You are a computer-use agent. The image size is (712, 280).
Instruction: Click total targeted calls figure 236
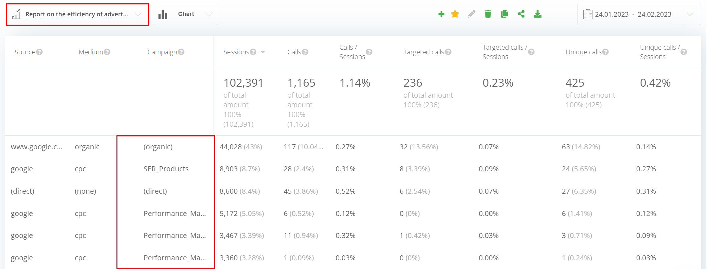click(x=413, y=83)
